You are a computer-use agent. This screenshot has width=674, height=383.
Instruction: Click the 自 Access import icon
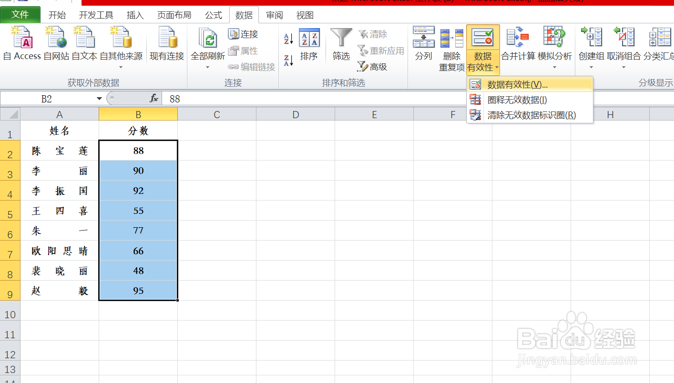click(x=22, y=37)
